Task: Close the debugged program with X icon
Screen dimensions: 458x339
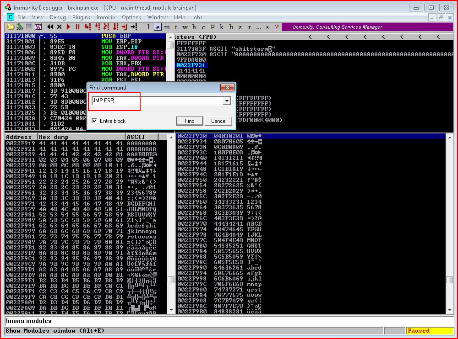Action: tap(59, 27)
